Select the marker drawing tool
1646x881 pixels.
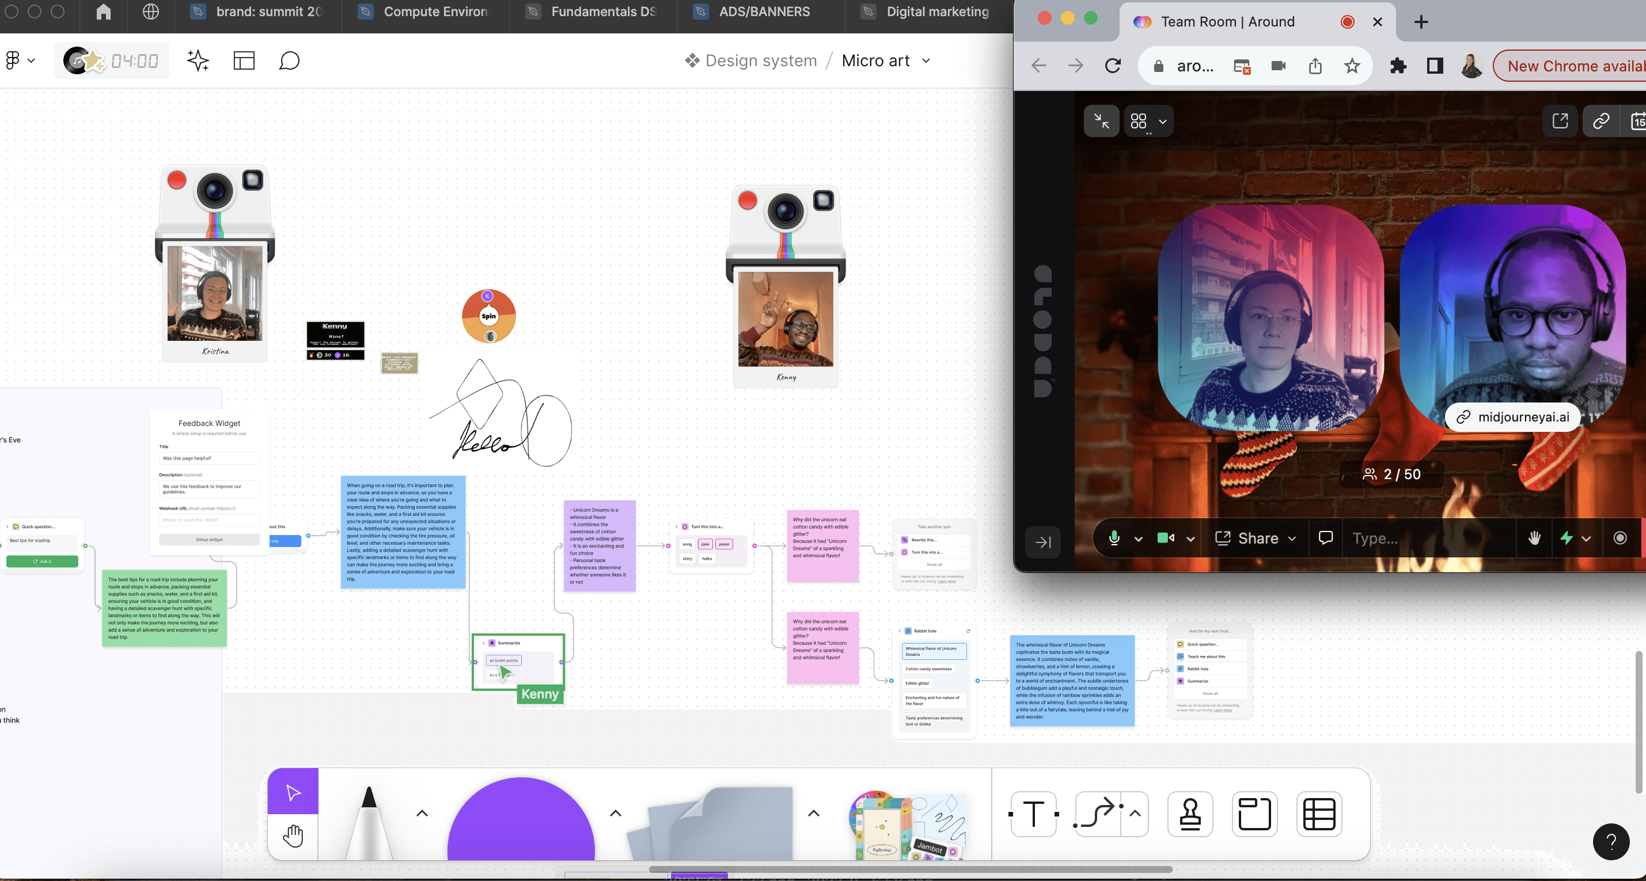coord(370,827)
